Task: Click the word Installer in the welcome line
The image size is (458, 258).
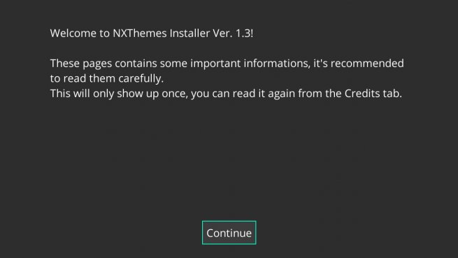Action: pyautogui.click(x=190, y=34)
